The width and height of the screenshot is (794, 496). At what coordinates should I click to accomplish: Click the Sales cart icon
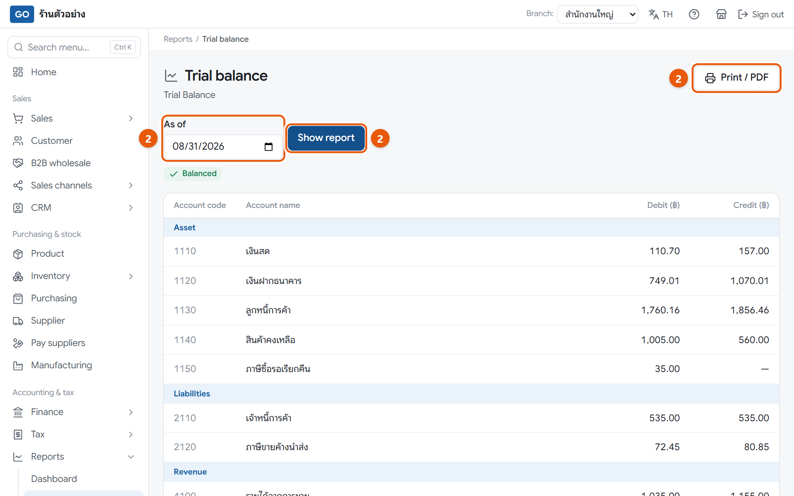pyautogui.click(x=18, y=118)
